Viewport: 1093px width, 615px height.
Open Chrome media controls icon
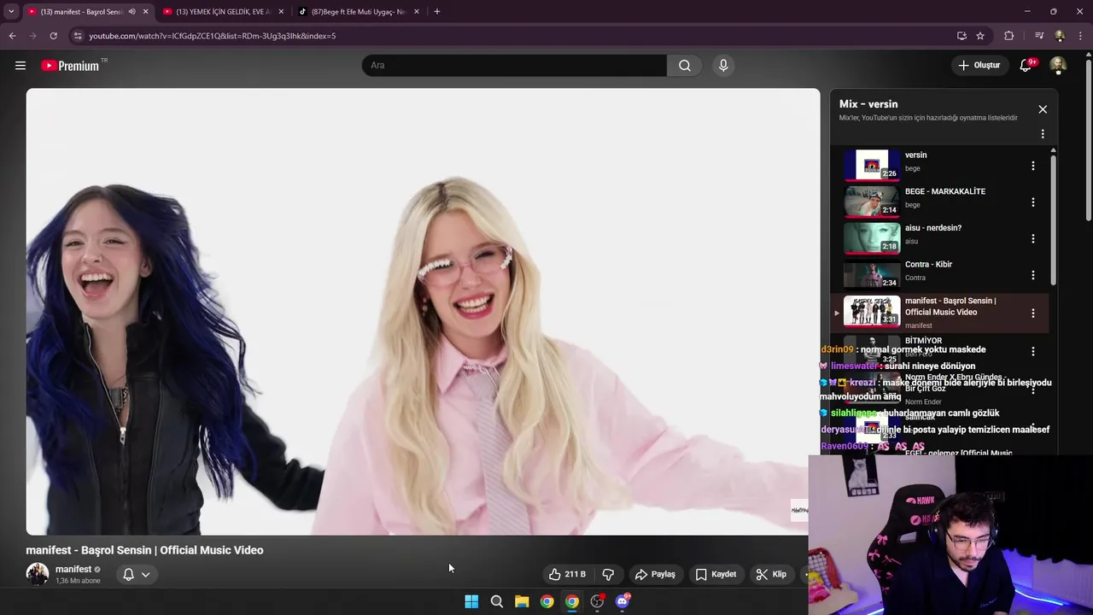coord(1039,36)
